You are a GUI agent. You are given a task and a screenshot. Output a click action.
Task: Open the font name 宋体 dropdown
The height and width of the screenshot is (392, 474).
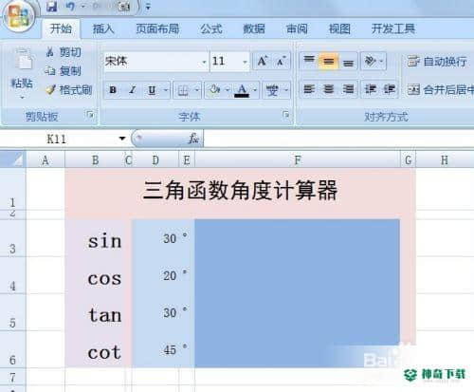tap(204, 62)
